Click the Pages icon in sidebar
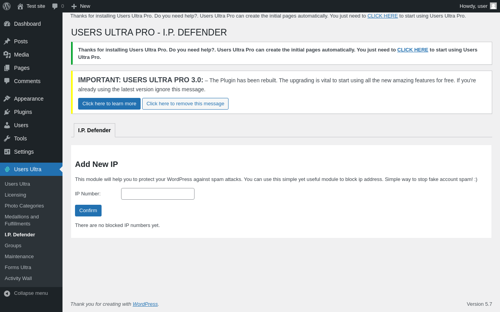 7,68
